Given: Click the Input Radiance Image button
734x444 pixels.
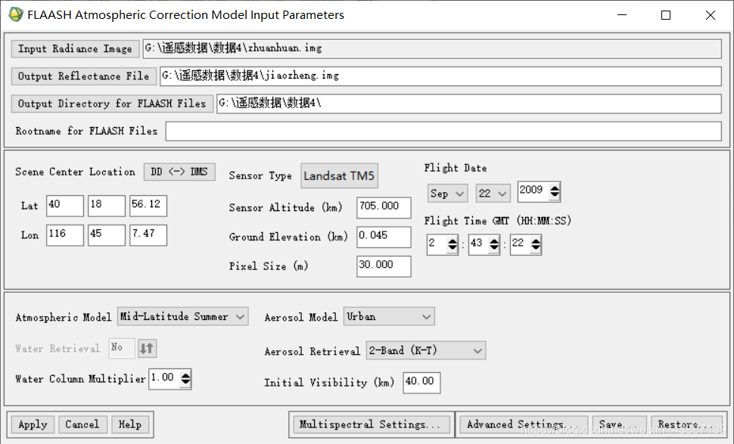Looking at the screenshot, I should pos(75,48).
